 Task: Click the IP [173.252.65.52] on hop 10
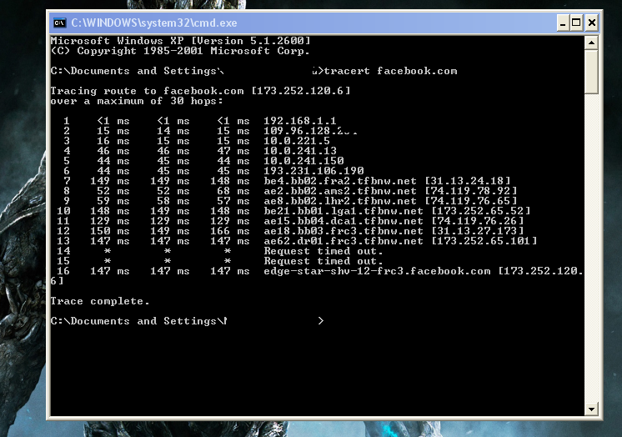click(x=481, y=211)
